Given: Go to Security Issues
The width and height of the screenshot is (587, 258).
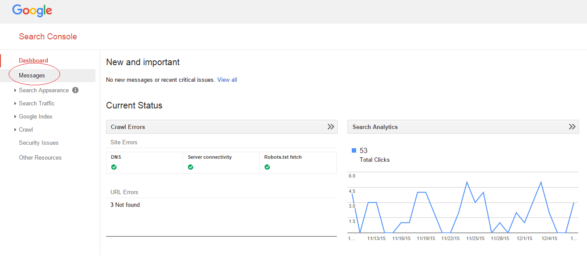Looking at the screenshot, I should 39,143.
